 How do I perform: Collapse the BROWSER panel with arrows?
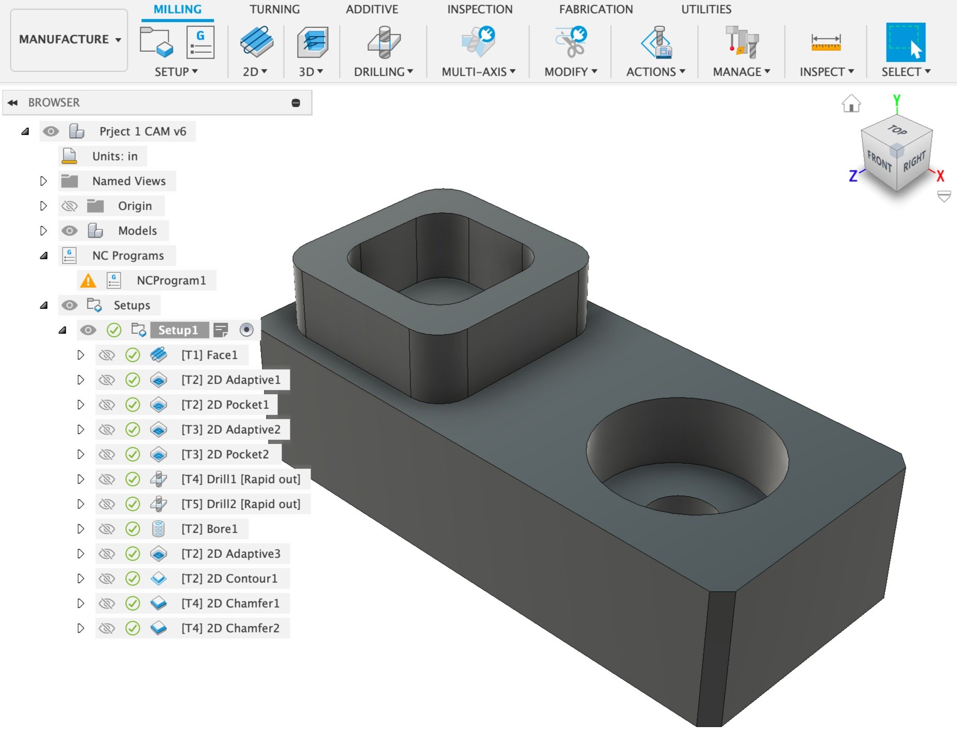click(13, 103)
